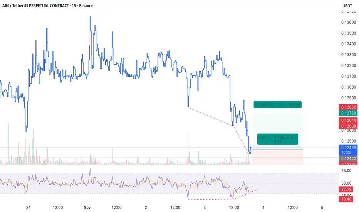Click the 0.12900 price axis label
359x212 pixels.
click(x=349, y=98)
